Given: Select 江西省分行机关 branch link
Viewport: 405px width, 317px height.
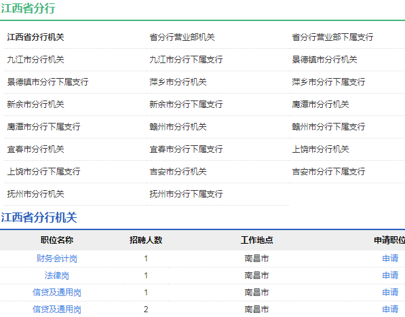Looking at the screenshot, I should click(36, 37).
